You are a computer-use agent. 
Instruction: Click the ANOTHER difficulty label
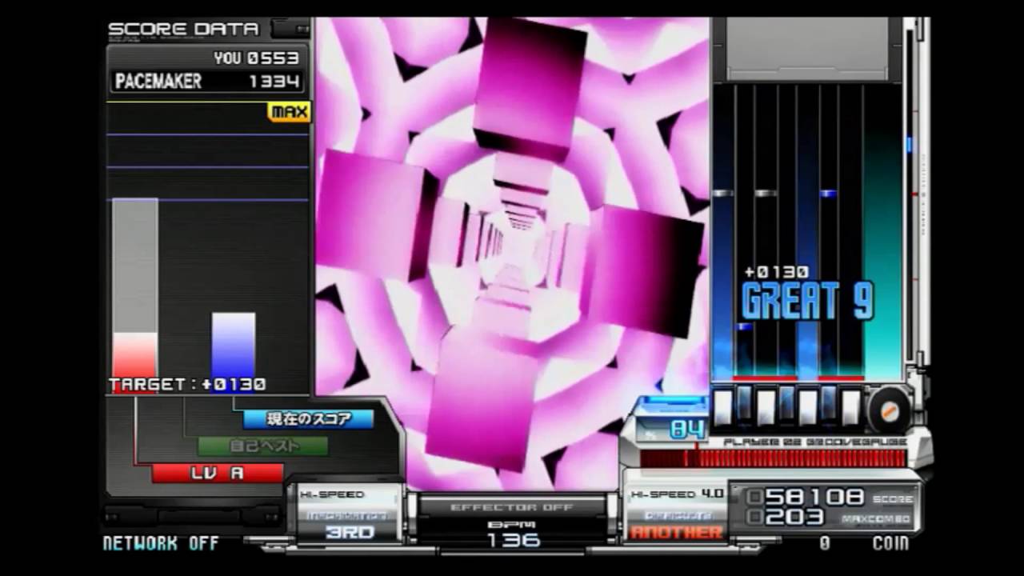[676, 532]
